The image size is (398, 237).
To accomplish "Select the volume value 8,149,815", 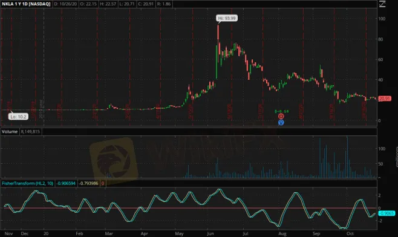I will tap(30, 131).
